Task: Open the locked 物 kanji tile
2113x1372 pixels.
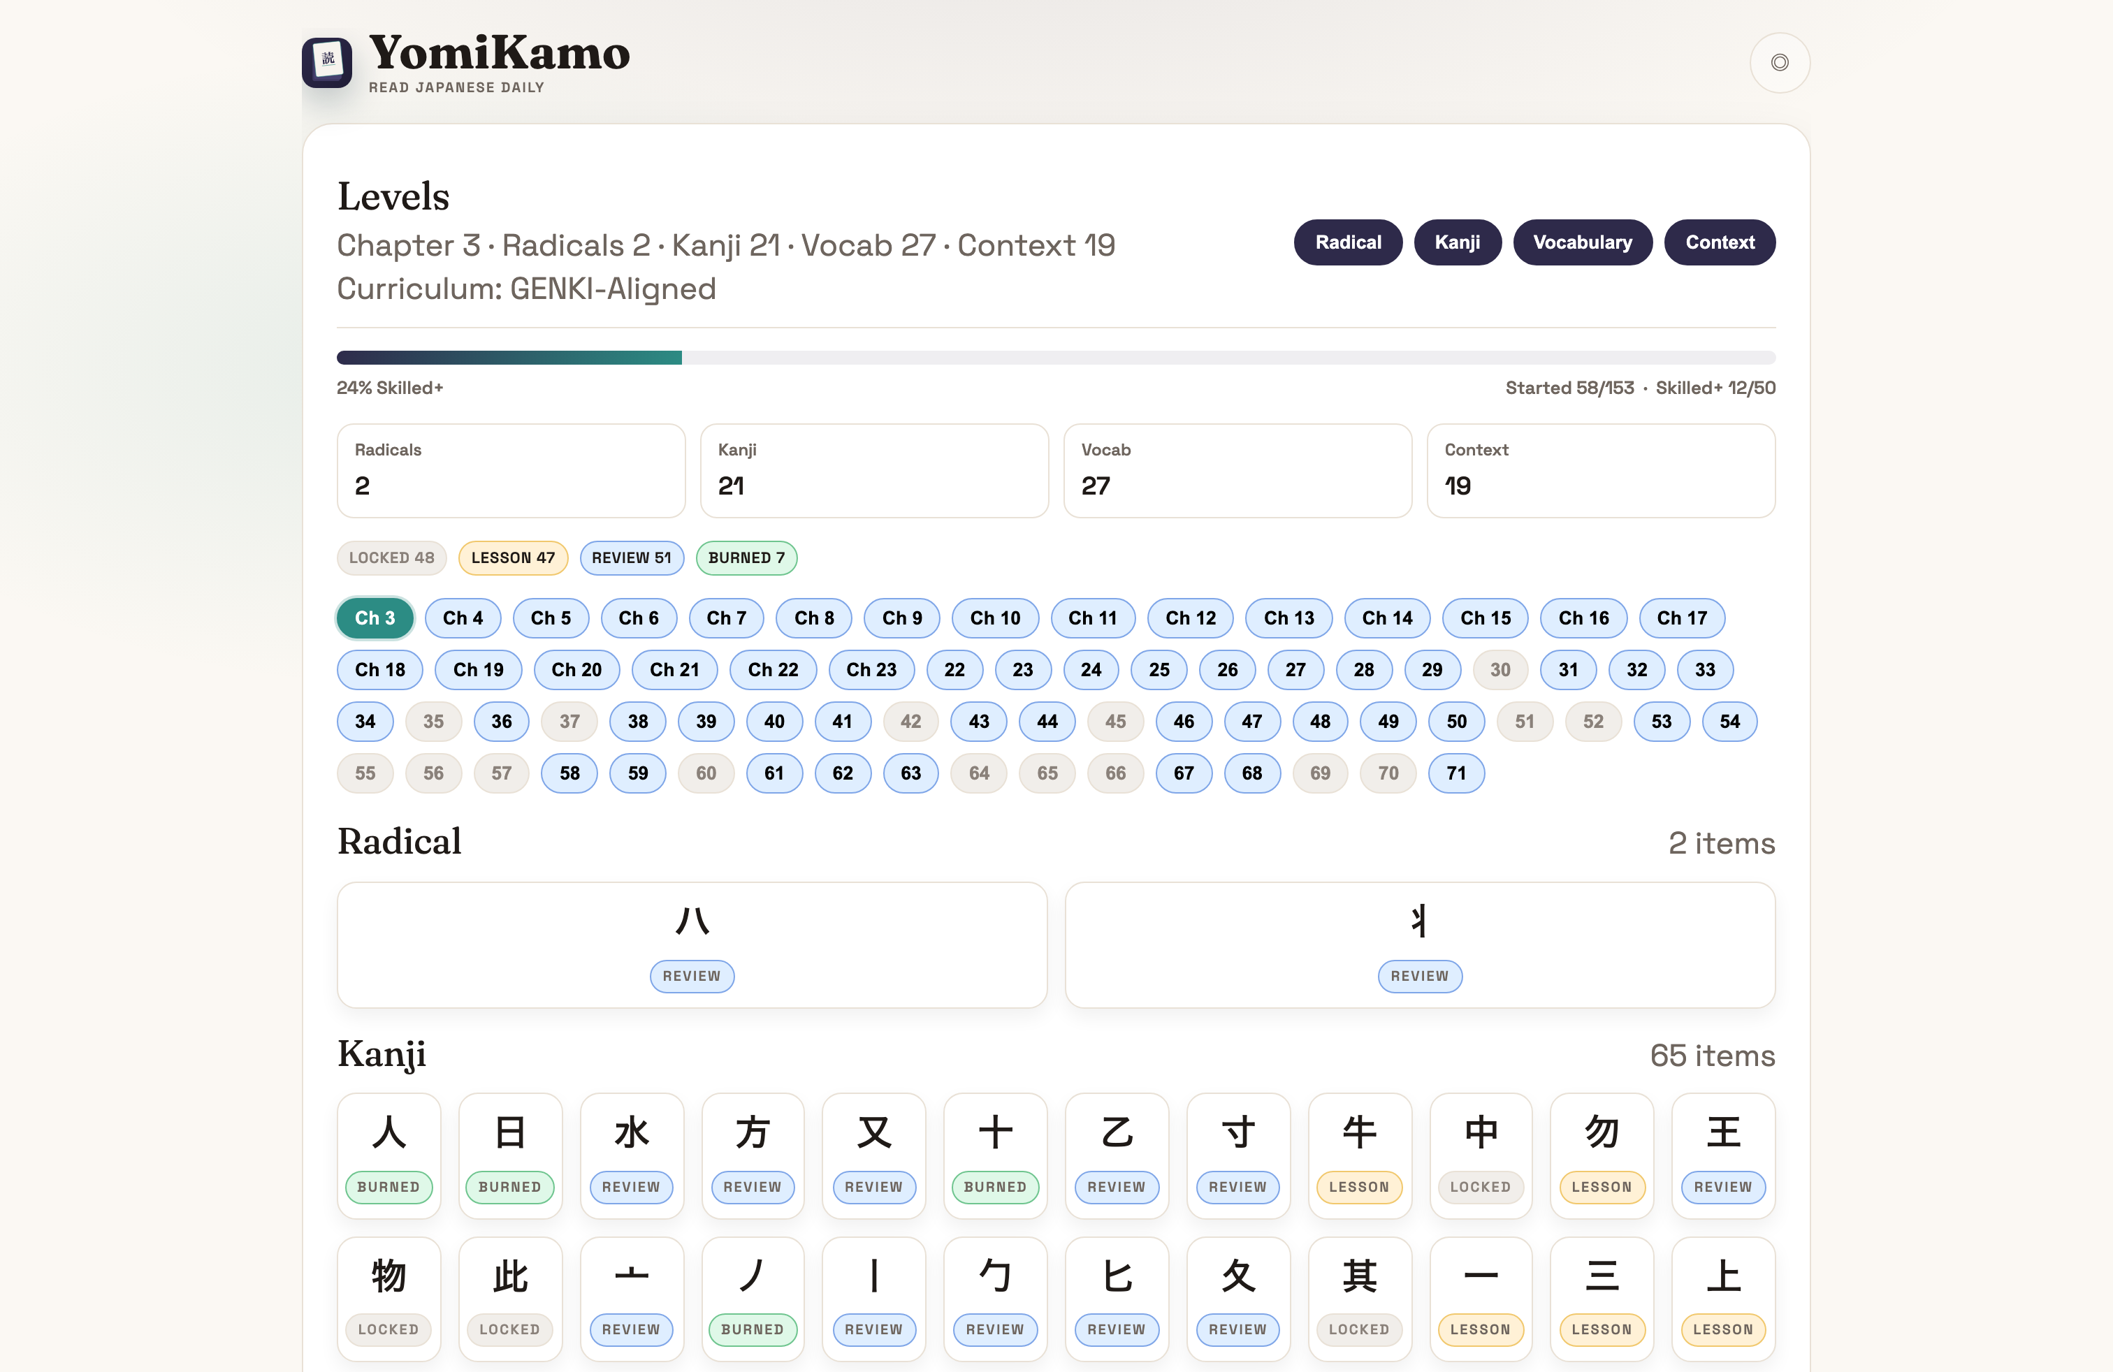Action: pos(389,1299)
